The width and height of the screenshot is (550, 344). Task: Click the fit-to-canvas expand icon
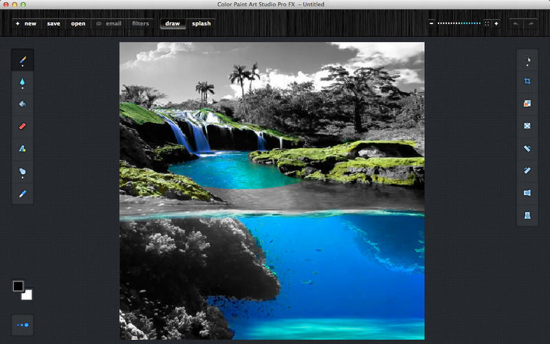coord(487,23)
